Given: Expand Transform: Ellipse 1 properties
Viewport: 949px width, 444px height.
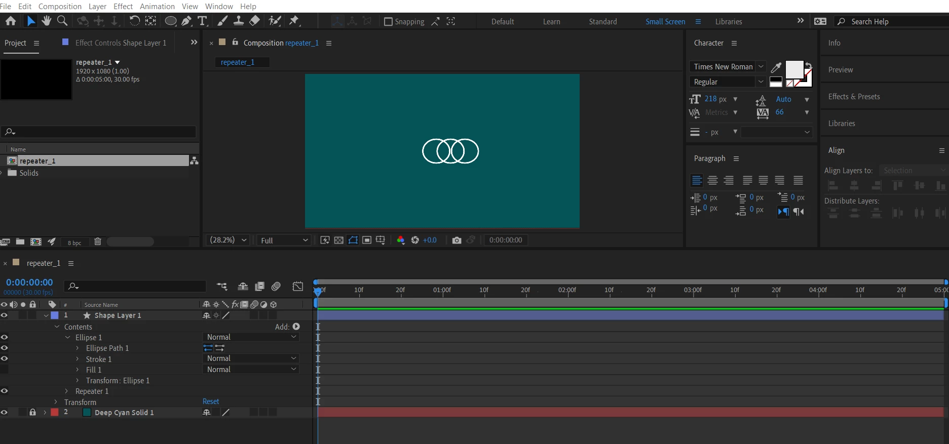Looking at the screenshot, I should point(78,380).
